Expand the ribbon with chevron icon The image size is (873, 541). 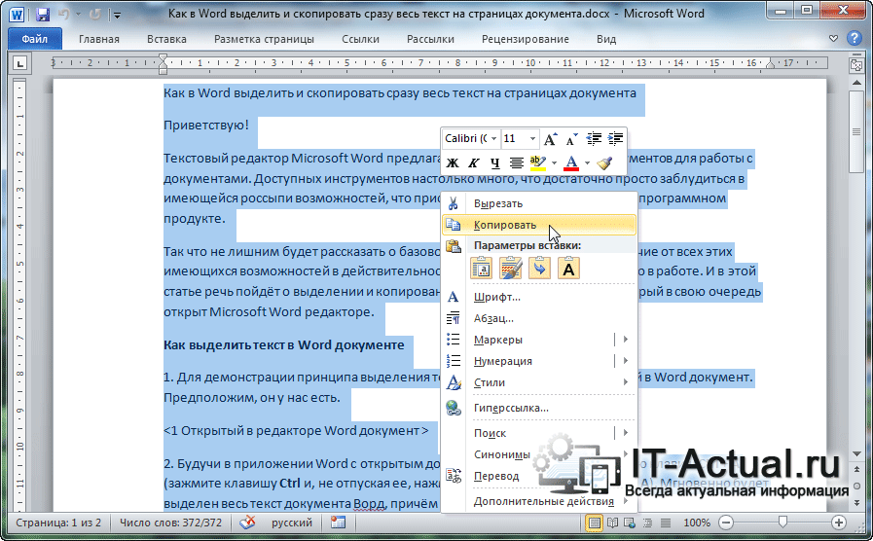833,38
